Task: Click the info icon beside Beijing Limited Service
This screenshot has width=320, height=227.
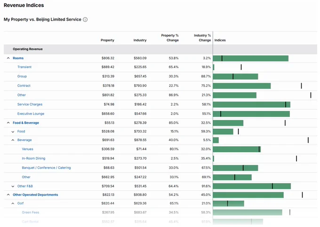Action: click(85, 20)
